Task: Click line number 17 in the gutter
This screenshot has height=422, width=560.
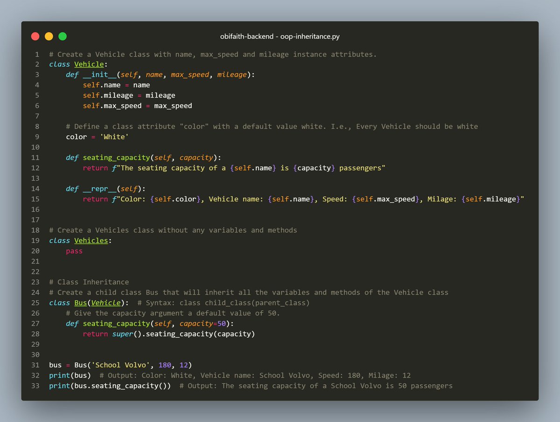Action: [35, 220]
